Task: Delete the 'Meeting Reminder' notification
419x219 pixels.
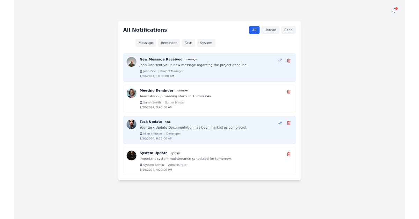Action: (x=289, y=92)
